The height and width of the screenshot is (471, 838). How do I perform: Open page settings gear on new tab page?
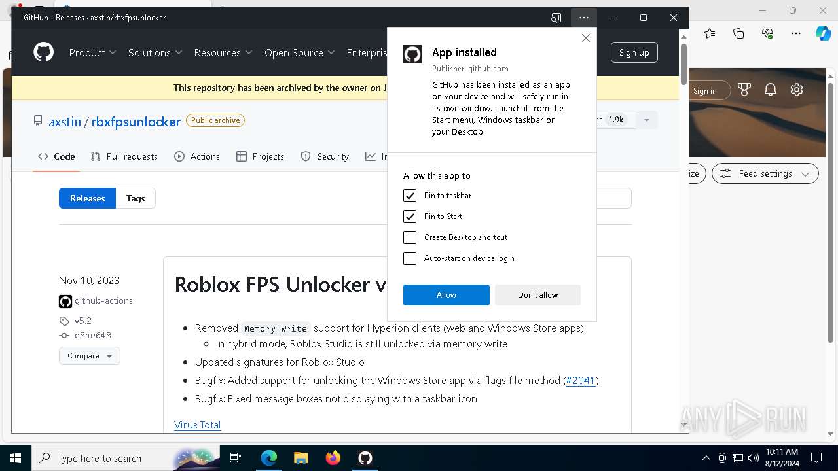click(x=797, y=90)
